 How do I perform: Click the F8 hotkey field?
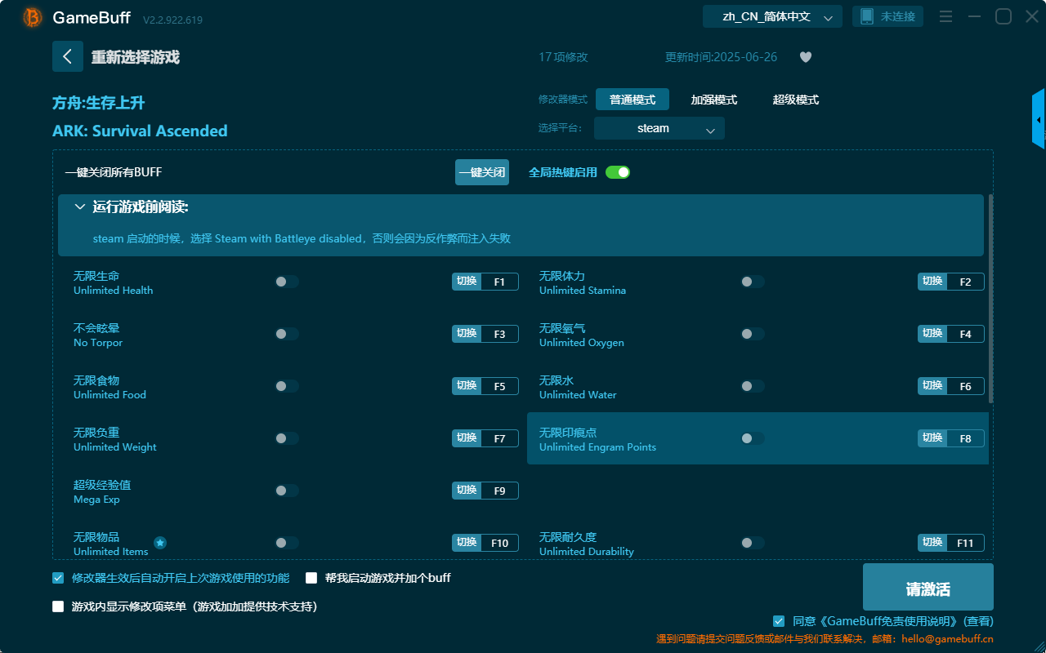(x=965, y=438)
